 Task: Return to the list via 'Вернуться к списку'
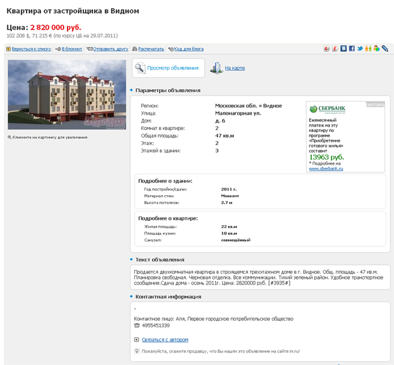click(32, 49)
